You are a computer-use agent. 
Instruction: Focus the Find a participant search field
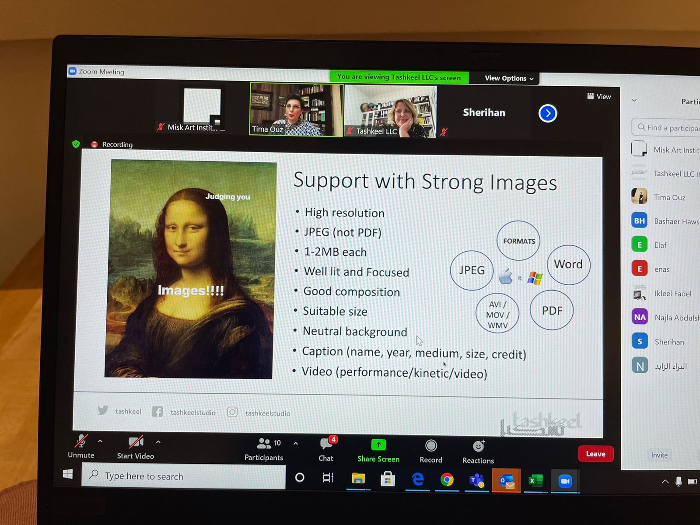coord(666,127)
